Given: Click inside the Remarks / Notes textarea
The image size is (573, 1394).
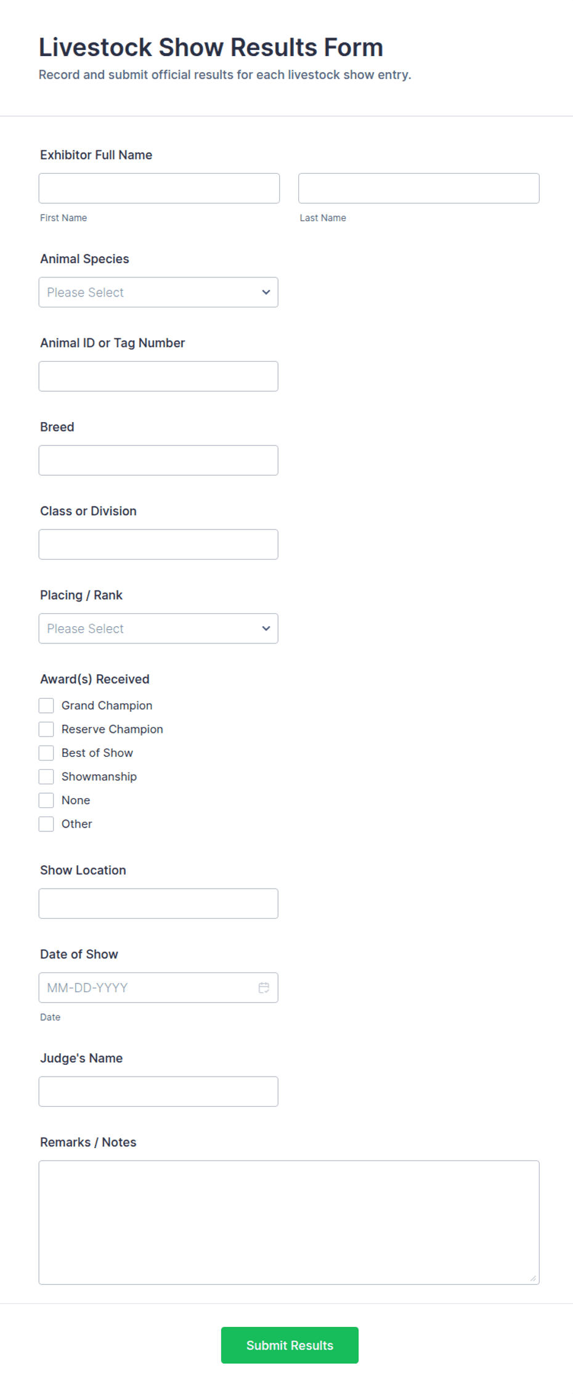Looking at the screenshot, I should 289,1223.
